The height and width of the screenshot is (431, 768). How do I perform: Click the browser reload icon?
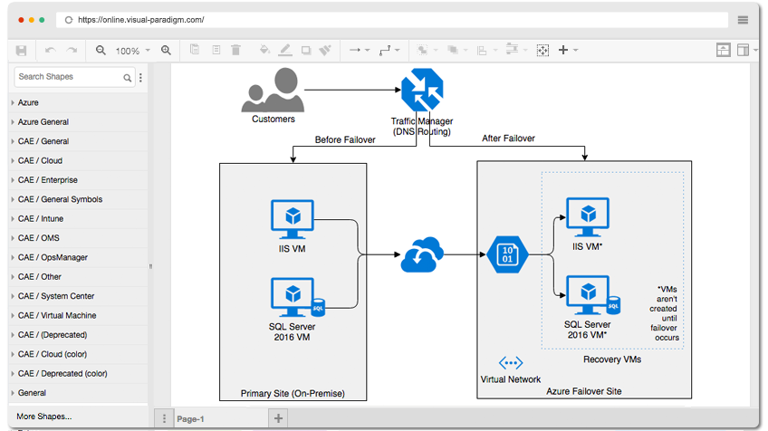(69, 20)
